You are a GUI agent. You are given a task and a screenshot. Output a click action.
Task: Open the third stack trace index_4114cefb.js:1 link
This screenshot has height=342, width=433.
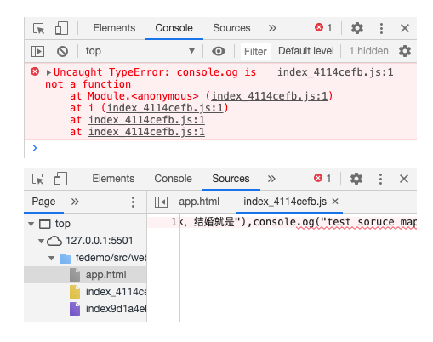(x=146, y=120)
